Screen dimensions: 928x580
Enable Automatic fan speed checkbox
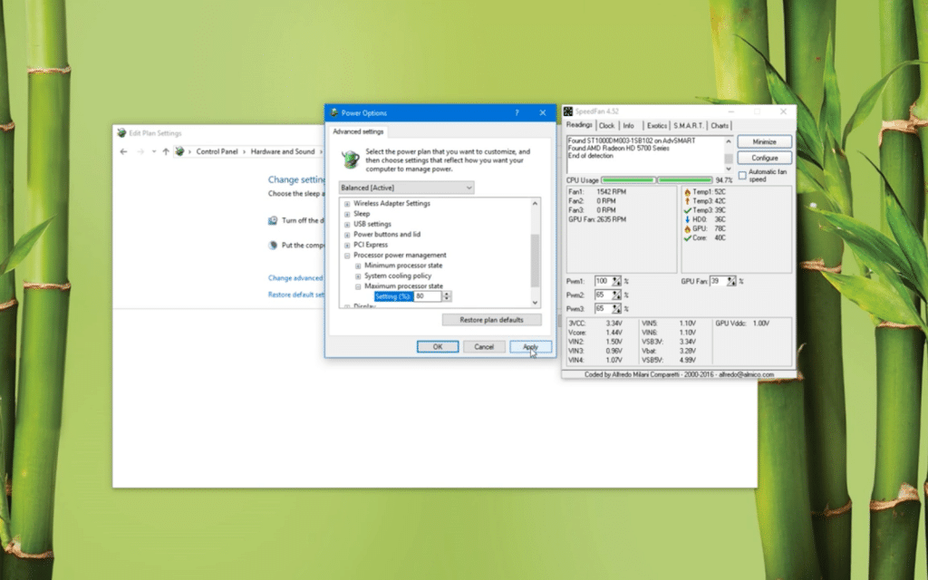pos(742,175)
